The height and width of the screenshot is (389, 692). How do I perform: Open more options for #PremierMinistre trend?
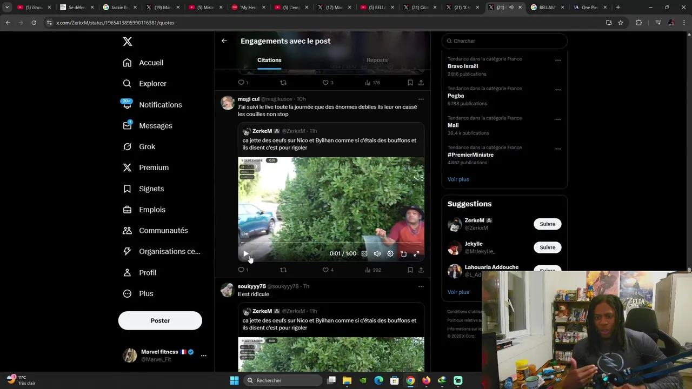coord(558,149)
